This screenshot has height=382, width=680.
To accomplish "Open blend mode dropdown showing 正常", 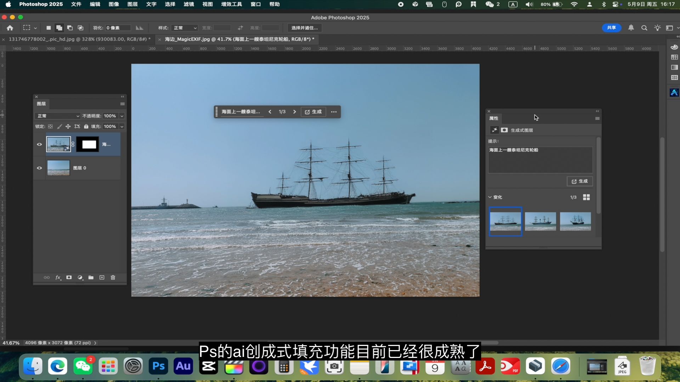I will (x=58, y=116).
